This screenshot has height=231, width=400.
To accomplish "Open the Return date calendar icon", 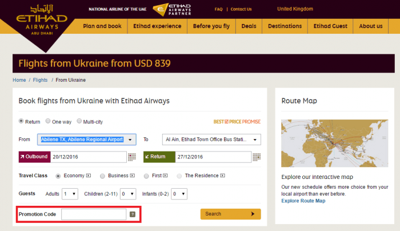I will [257, 157].
